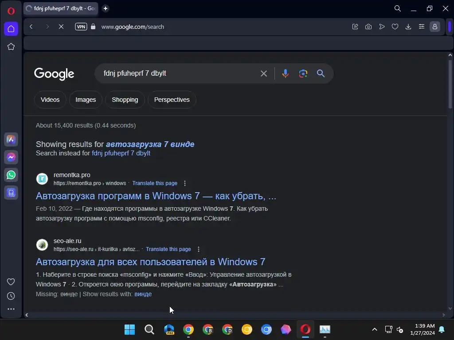
Task: Start voice search microphone
Action: pos(285,73)
